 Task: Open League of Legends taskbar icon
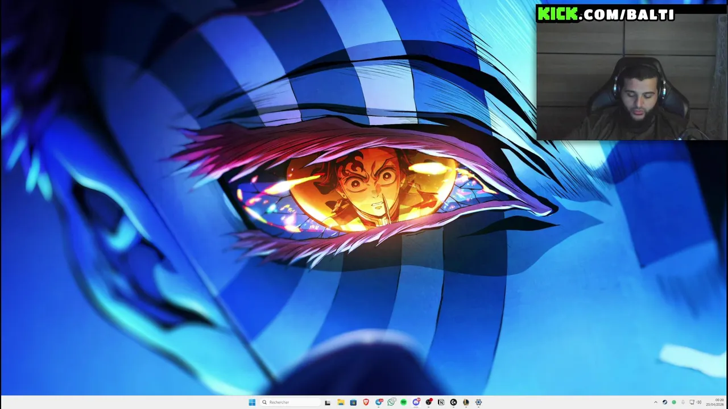(466, 402)
